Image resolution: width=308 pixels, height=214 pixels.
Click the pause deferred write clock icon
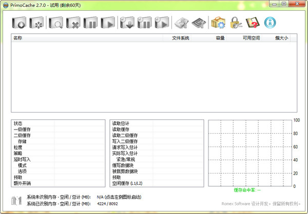point(144,23)
